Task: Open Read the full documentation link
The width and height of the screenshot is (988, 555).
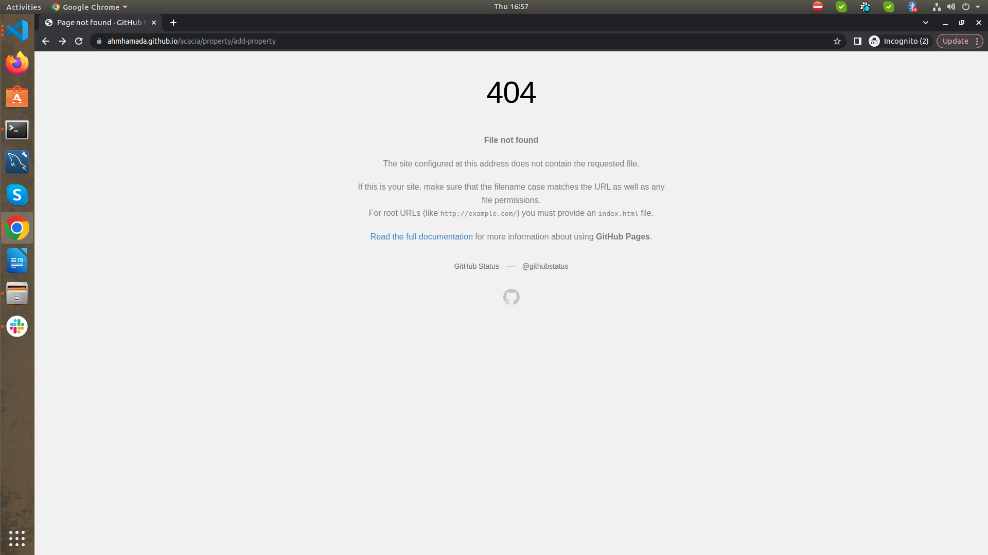Action: 421,236
